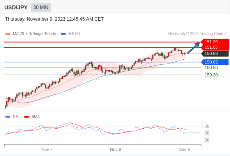Click the green 150.50 support label
This screenshot has height=156, width=230.
point(211,67)
